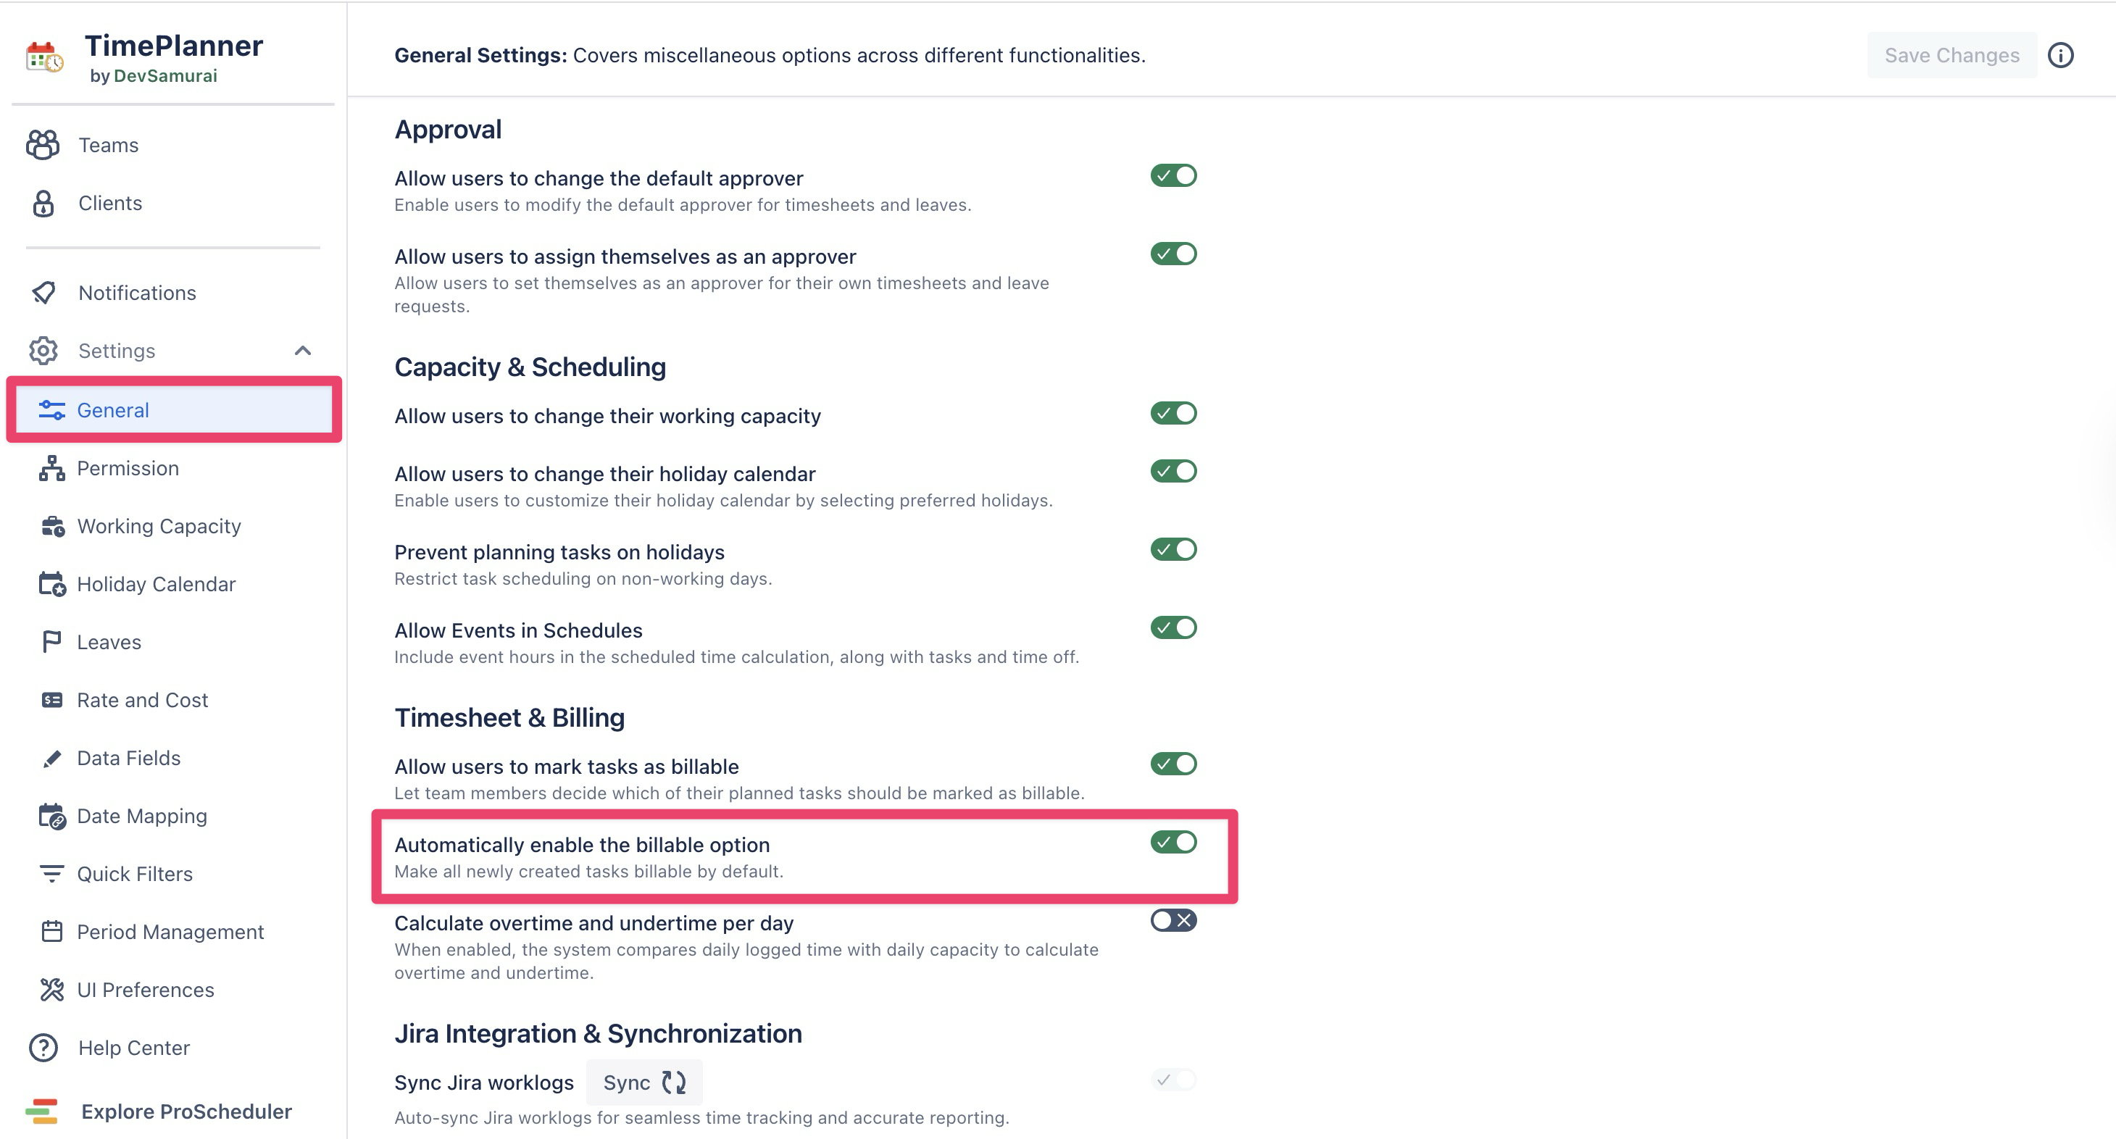The height and width of the screenshot is (1139, 2116).
Task: Click the ProScheduler colored bars icon
Action: point(41,1111)
